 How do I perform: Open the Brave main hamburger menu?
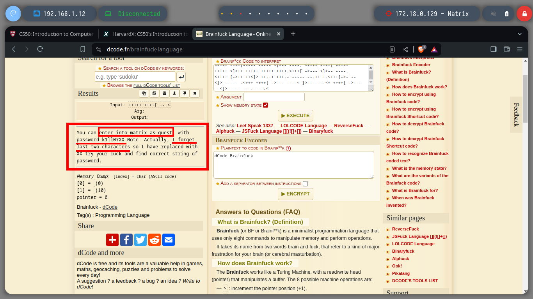tap(520, 49)
